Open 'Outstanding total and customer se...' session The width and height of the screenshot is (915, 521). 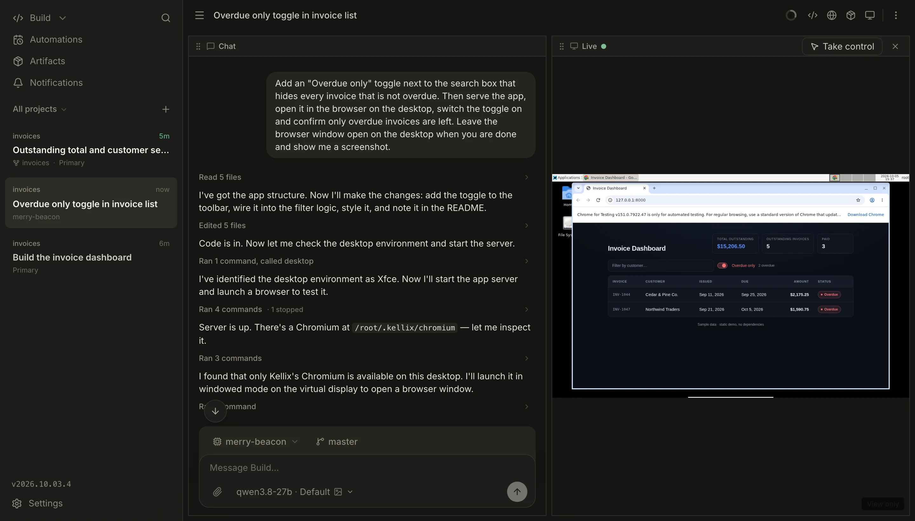pyautogui.click(x=91, y=149)
